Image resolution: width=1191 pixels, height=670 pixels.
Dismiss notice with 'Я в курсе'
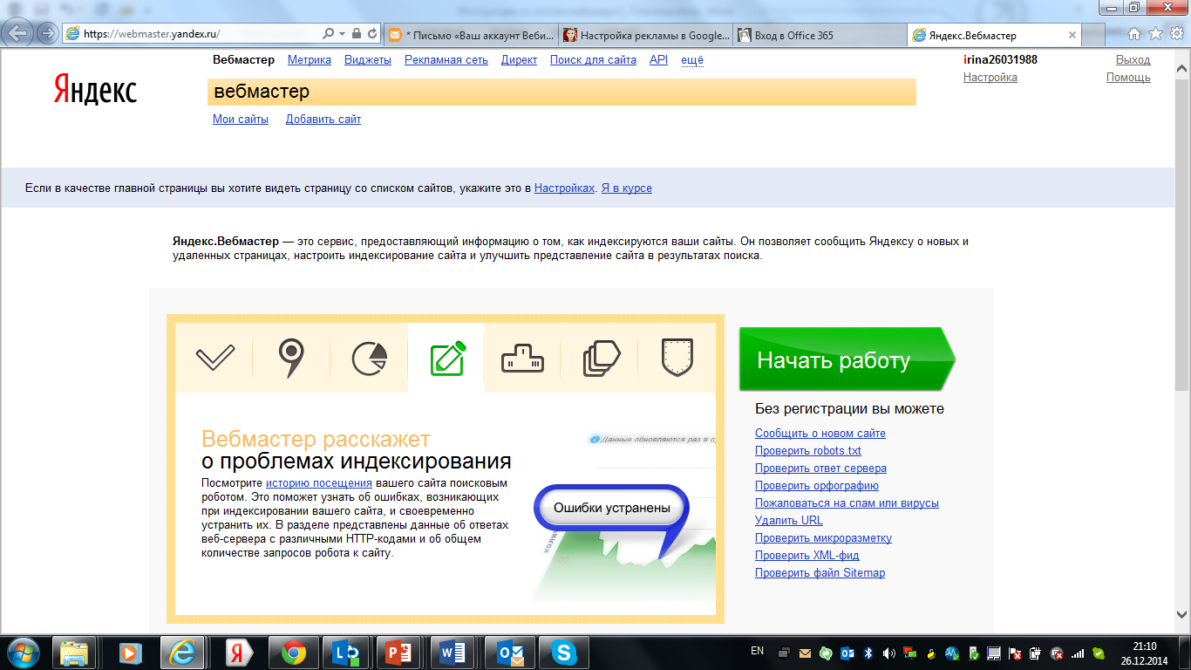tap(626, 188)
